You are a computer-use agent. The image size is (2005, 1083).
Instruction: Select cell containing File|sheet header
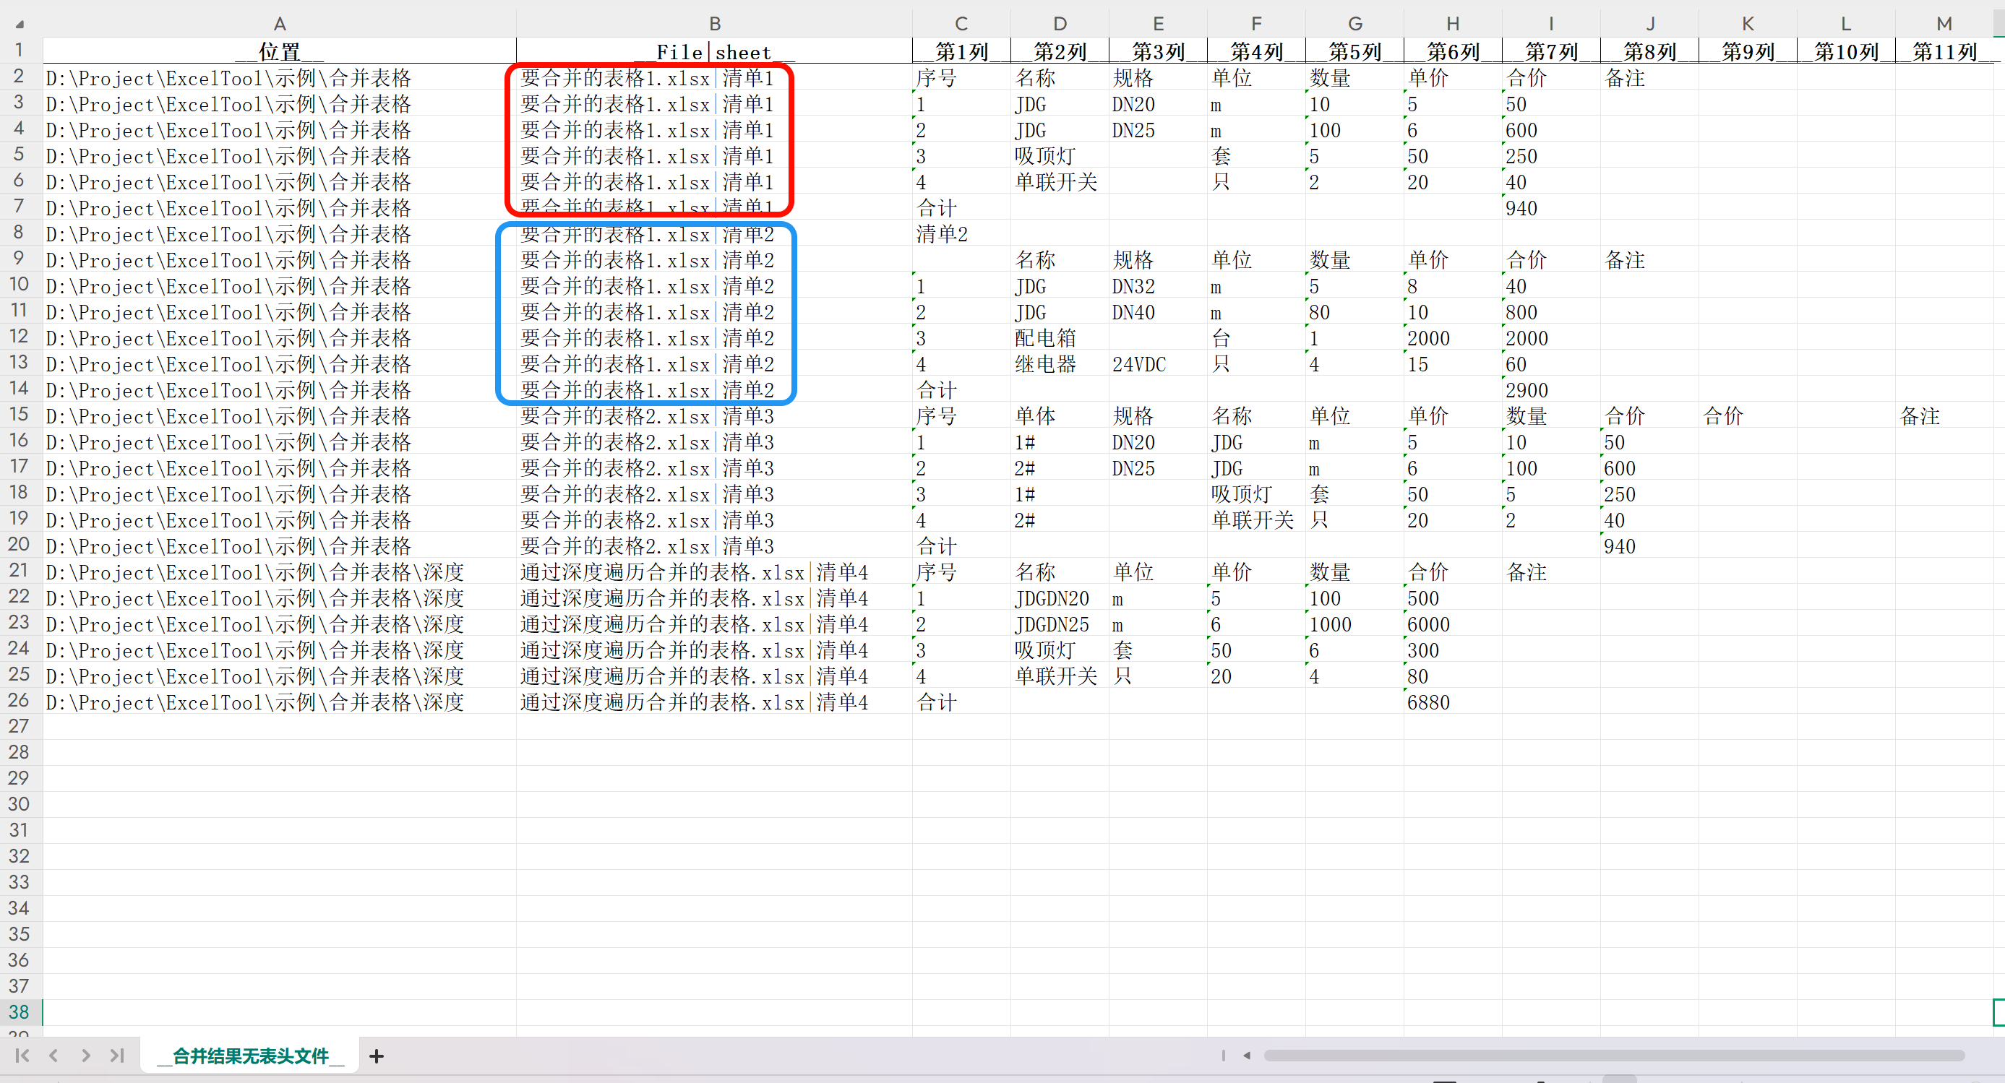coord(713,52)
